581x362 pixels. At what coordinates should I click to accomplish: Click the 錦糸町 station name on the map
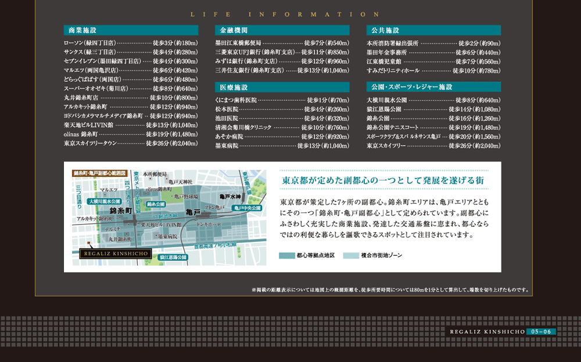121,211
